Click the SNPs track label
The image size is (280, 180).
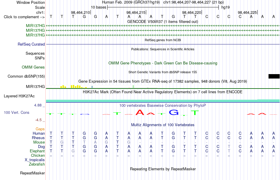(x=40, y=58)
